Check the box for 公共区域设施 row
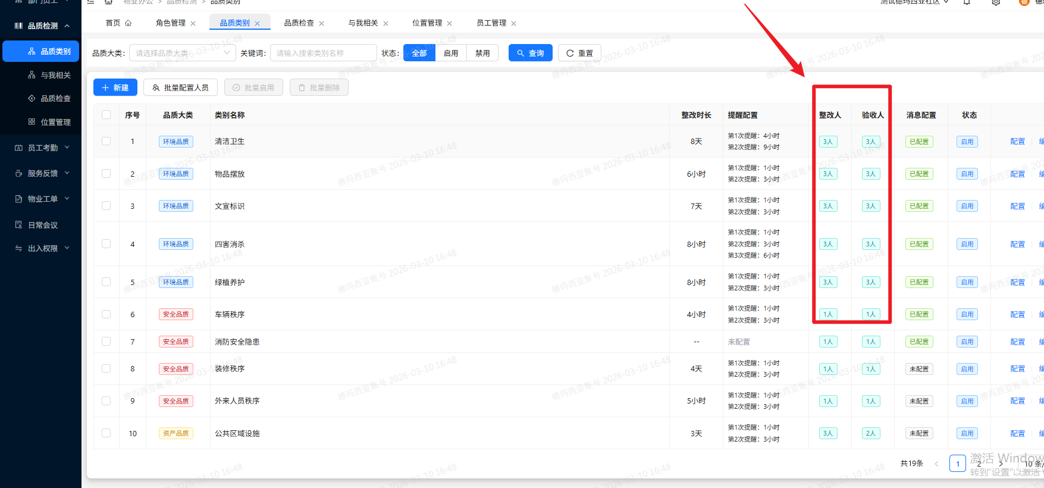Screen dimensions: 1044x488 [106, 433]
